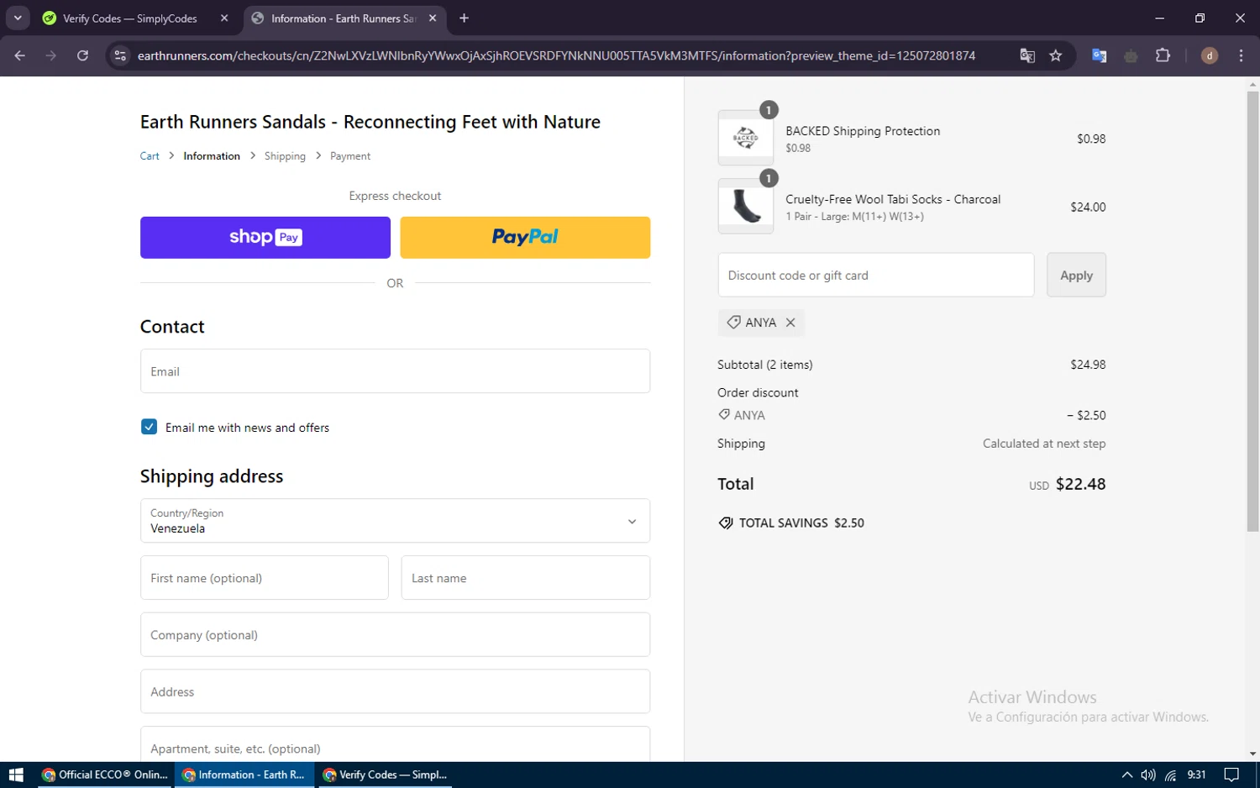Close the Verify Codes tab
The image size is (1260, 788).
coord(224,18)
